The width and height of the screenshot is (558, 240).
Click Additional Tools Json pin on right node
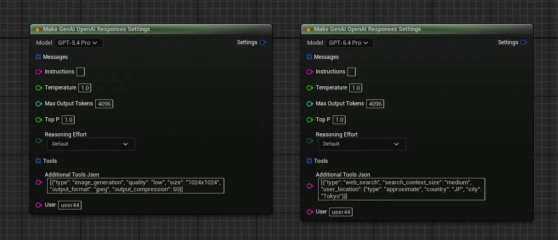click(x=310, y=186)
